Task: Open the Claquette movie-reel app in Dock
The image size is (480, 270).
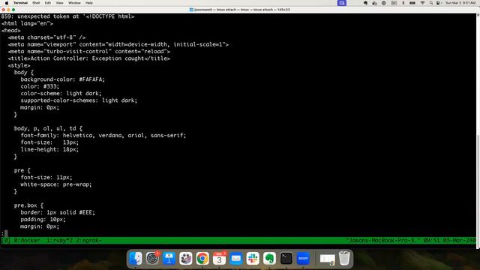Action: [x=185, y=259]
